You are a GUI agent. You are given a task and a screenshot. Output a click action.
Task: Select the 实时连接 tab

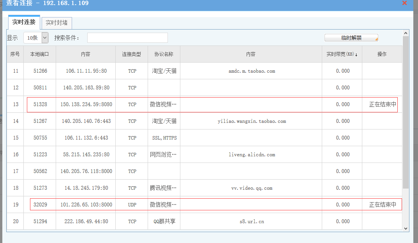pyautogui.click(x=24, y=22)
